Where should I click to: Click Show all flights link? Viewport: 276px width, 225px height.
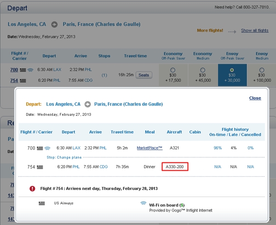[x=254, y=30]
